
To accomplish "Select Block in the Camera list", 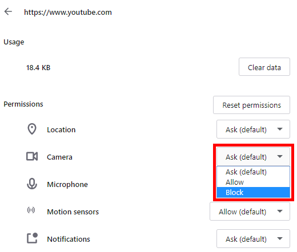I will pyautogui.click(x=253, y=193).
